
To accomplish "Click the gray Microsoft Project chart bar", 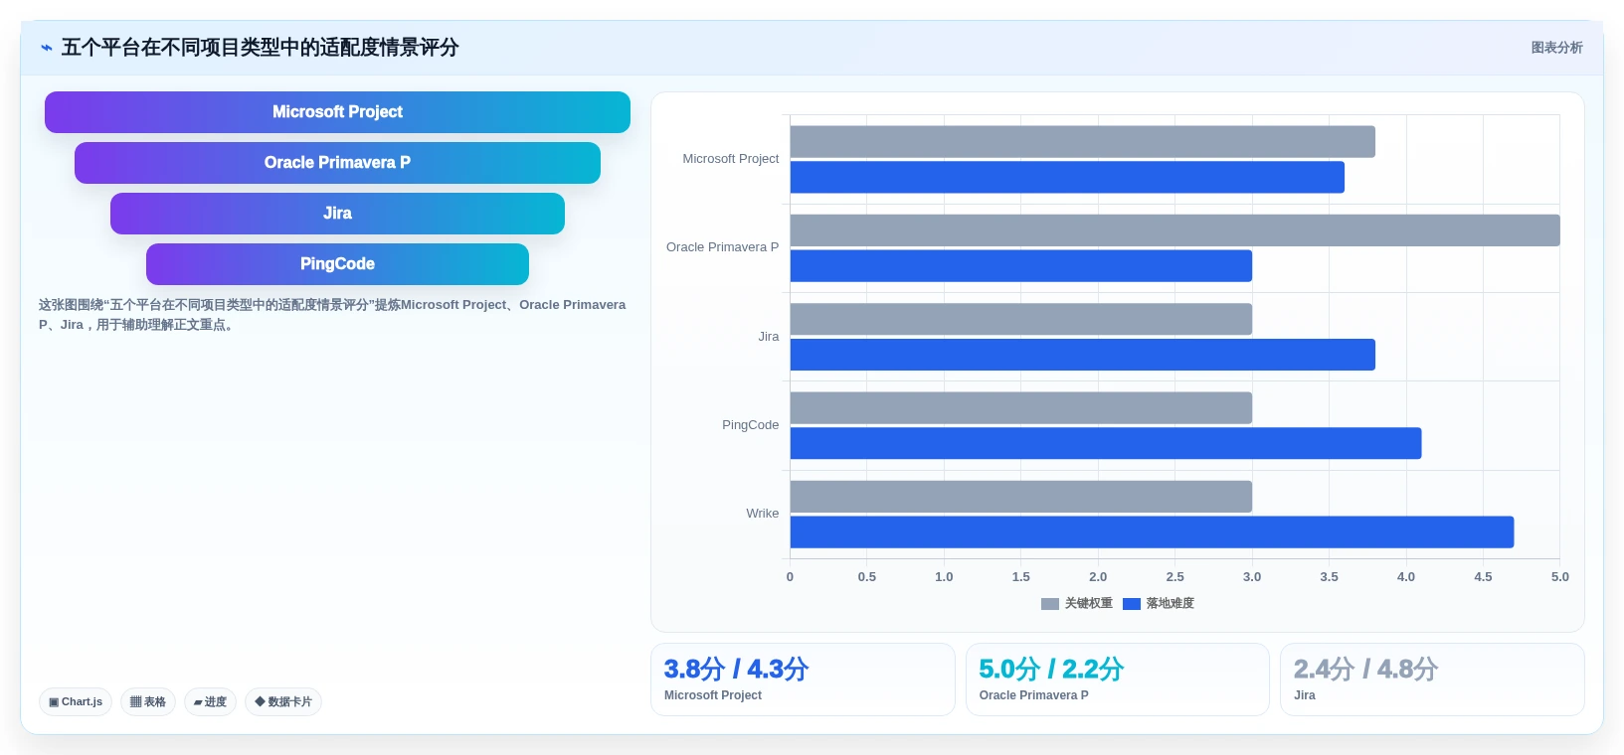I will (x=1083, y=142).
